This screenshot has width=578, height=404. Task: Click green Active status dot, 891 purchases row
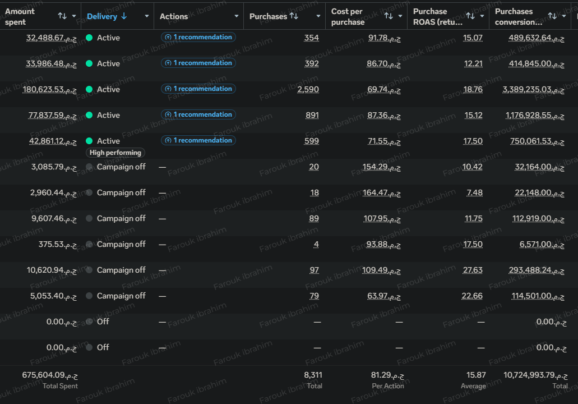[x=89, y=115]
